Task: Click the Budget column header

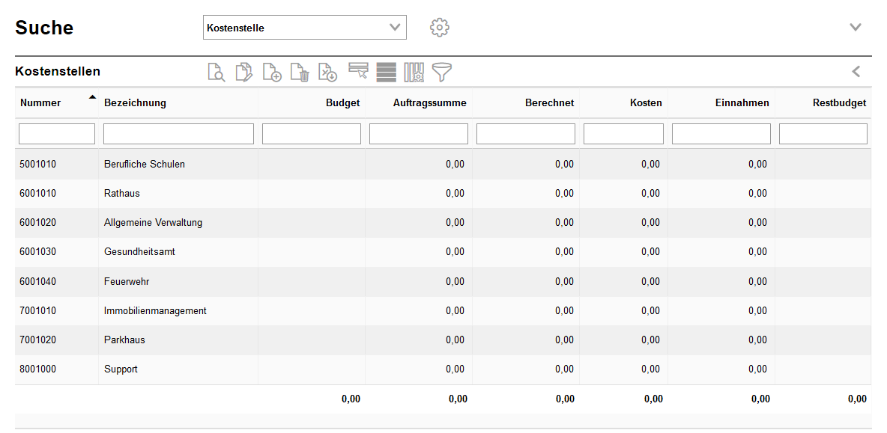Action: [342, 103]
